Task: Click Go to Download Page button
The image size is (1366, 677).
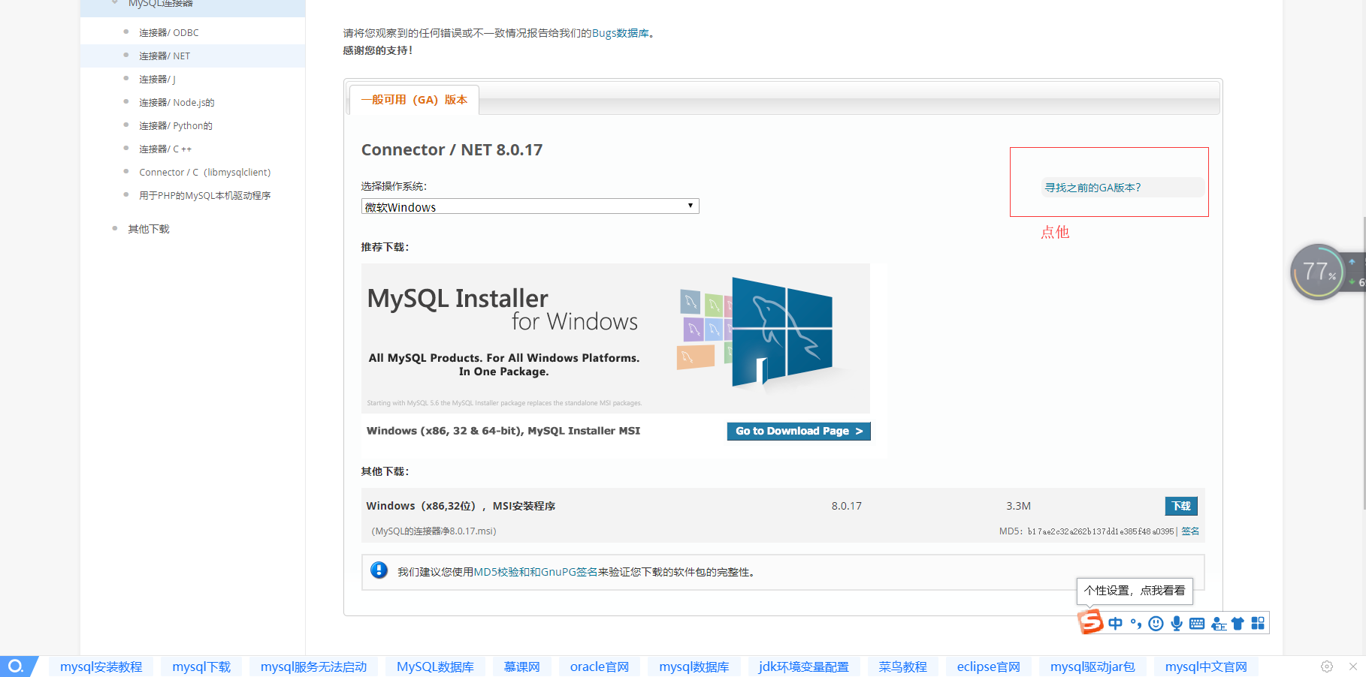Action: [x=799, y=431]
